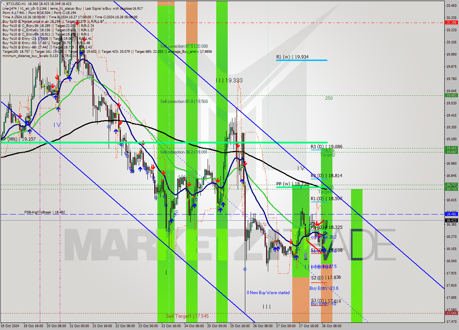459x330 pixels.
Task: Click '26 Oct 08:00' on time axis
Action: (x=263, y=326)
